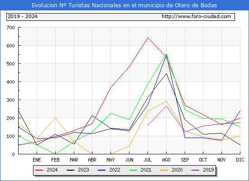Click the JUN month label
Viewport: 249px width, 181px height.
coord(129,160)
